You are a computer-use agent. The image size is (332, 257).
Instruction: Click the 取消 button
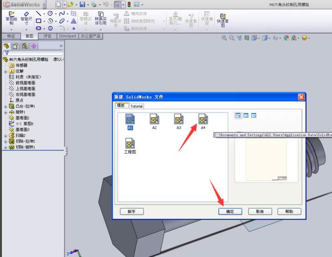260,211
